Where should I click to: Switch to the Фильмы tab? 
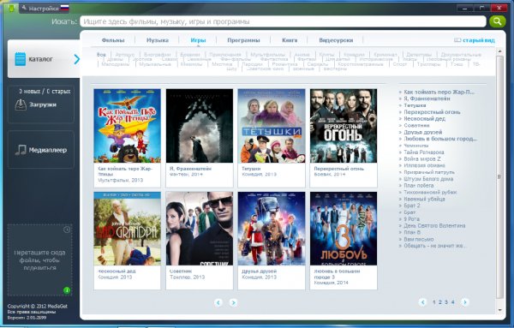click(113, 40)
